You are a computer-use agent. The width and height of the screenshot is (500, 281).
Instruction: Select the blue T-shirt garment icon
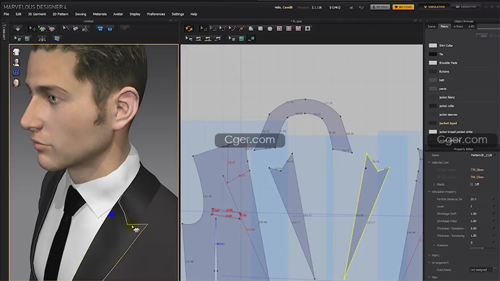click(x=100, y=28)
